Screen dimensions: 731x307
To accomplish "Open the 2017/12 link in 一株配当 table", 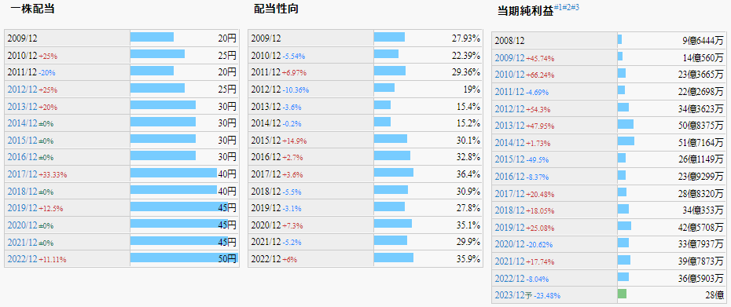I will click(22, 174).
